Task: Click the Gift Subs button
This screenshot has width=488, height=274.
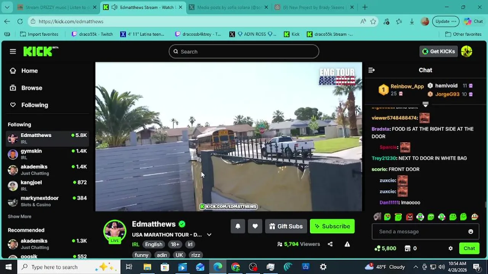Action: pos(286,226)
